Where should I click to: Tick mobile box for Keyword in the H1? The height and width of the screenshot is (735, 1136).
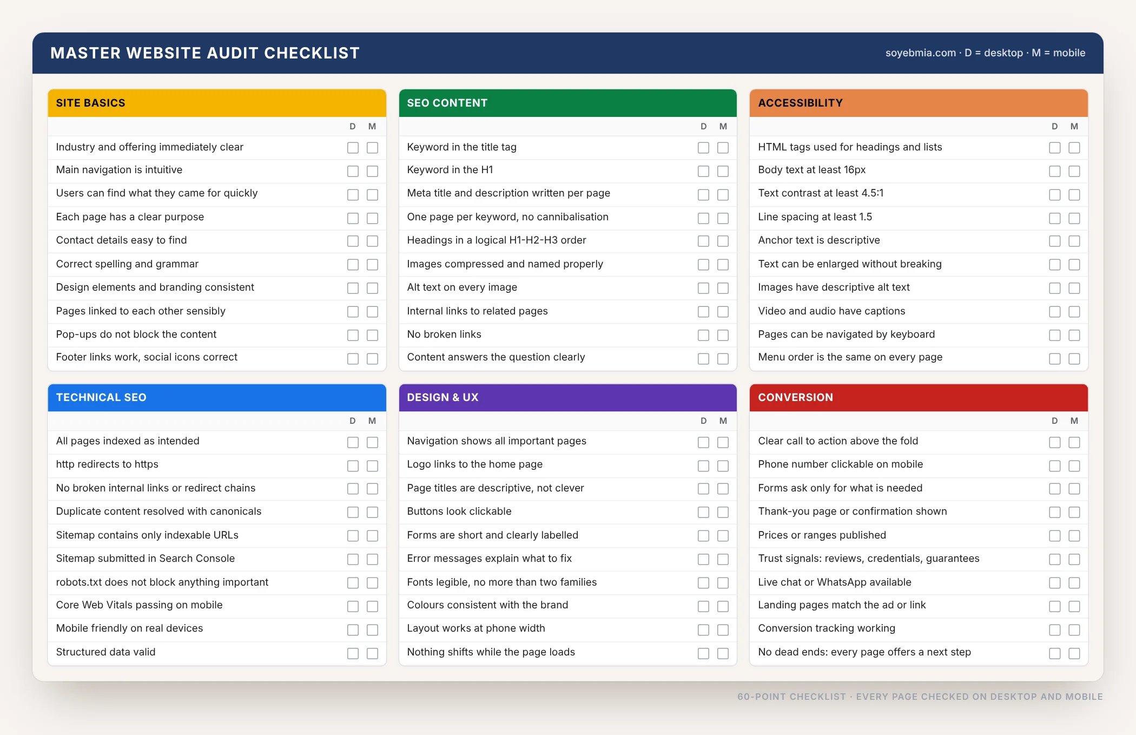[x=723, y=171]
